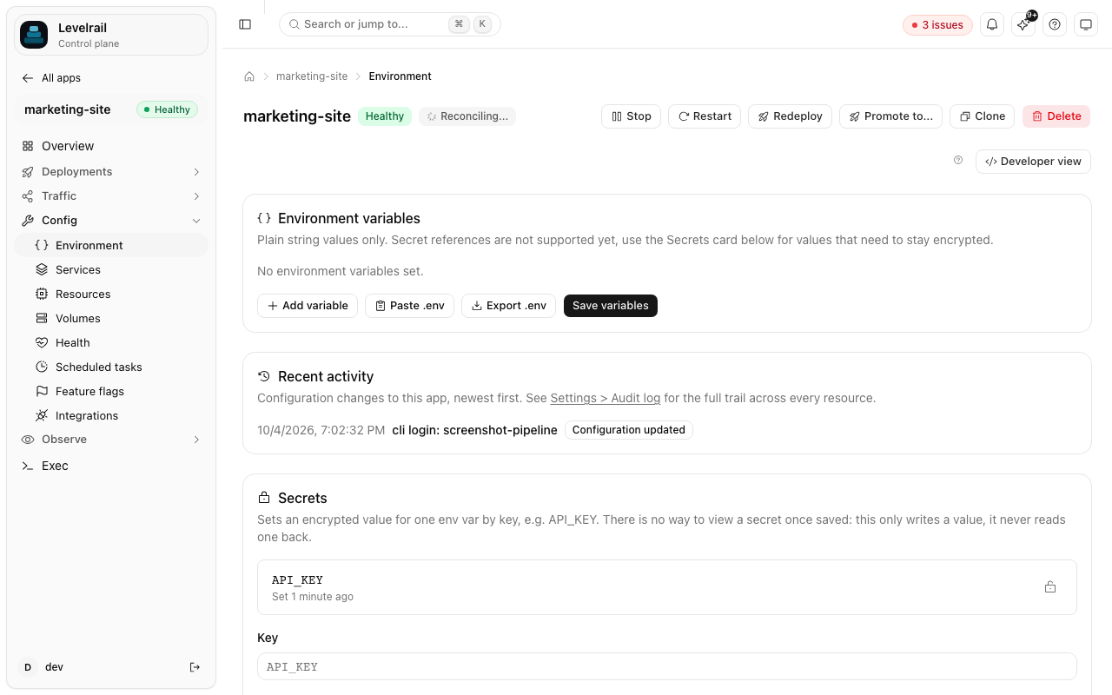Click the log out icon beside dev
Image resolution: width=1112 pixels, height=695 pixels.
(195, 667)
